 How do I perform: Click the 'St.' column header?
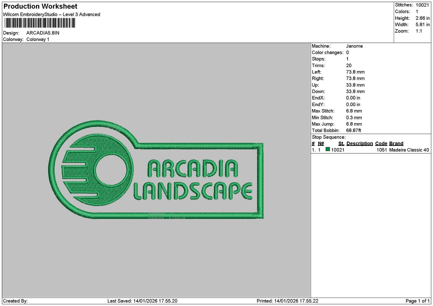[341, 144]
